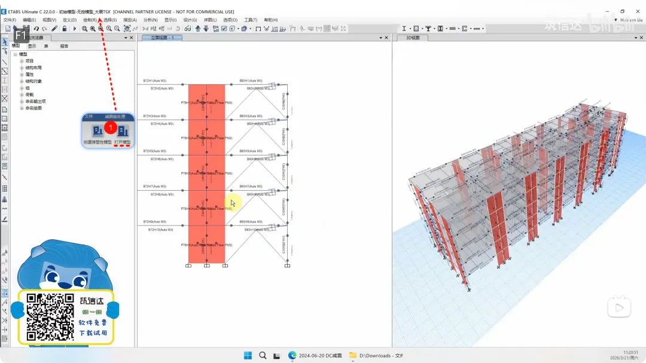Create a new model from toolbar

coord(8,29)
